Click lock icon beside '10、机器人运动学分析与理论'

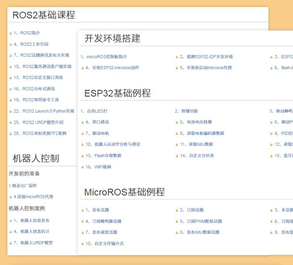[82, 145]
